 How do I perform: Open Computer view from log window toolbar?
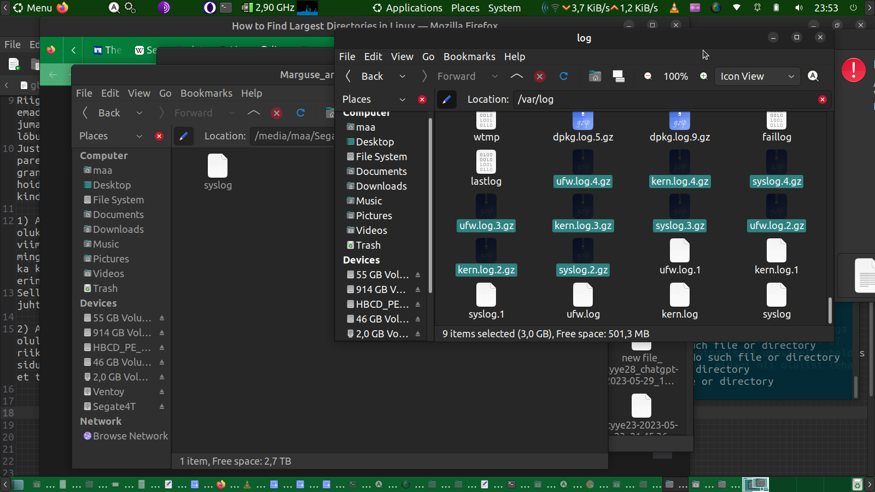pos(619,77)
